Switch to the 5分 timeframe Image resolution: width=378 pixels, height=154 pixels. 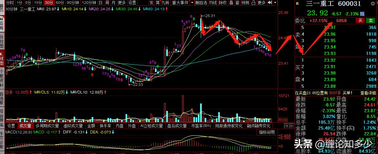click(x=28, y=3)
